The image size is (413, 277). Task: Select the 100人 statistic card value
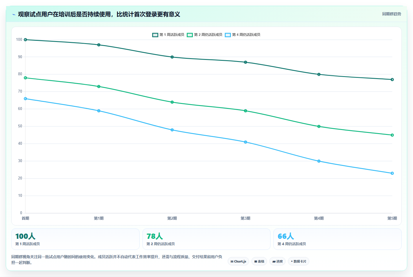[x=25, y=236]
